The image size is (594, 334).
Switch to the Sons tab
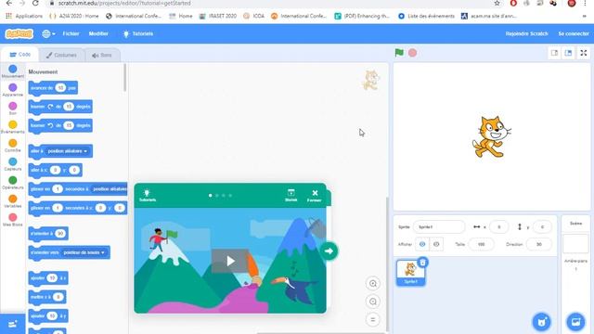pos(102,55)
